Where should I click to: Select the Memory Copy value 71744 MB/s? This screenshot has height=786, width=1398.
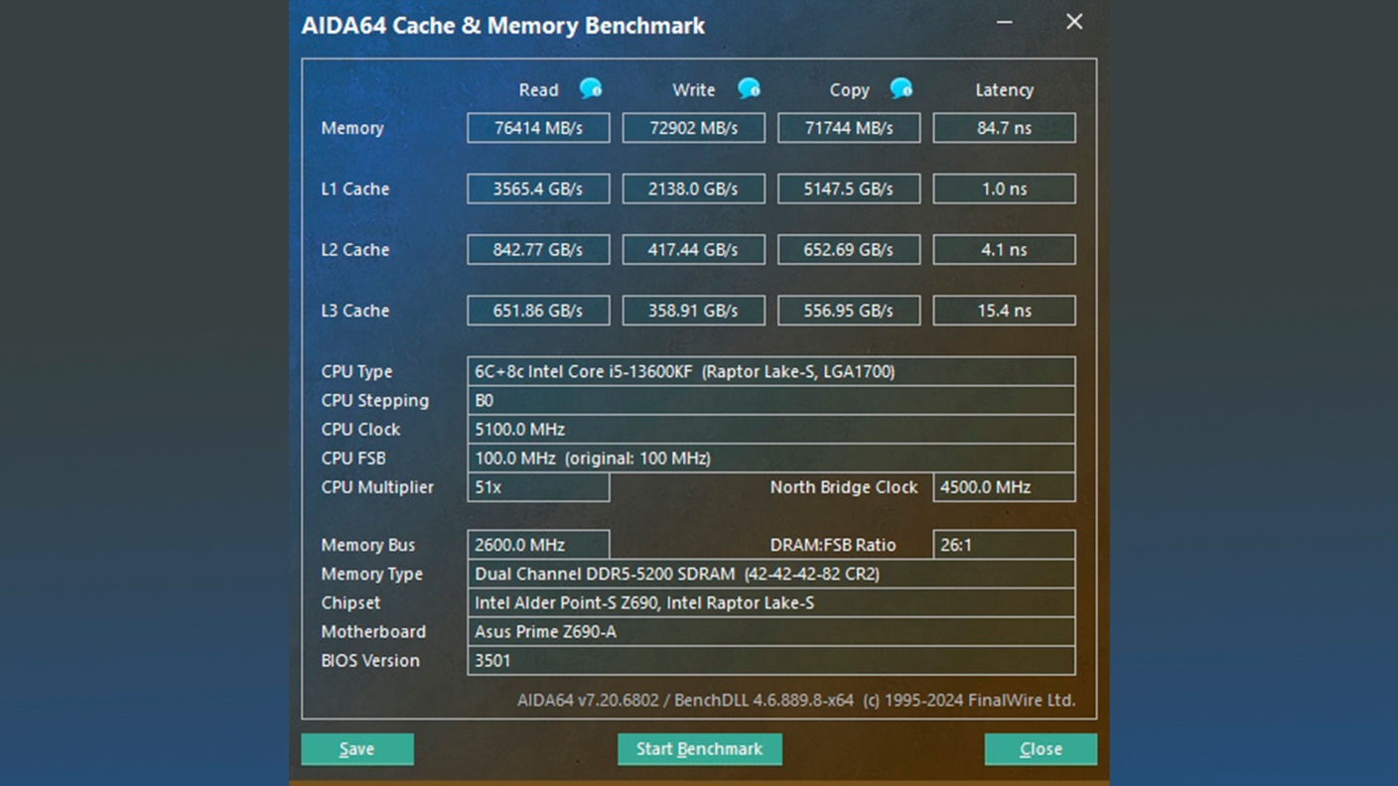coord(849,128)
